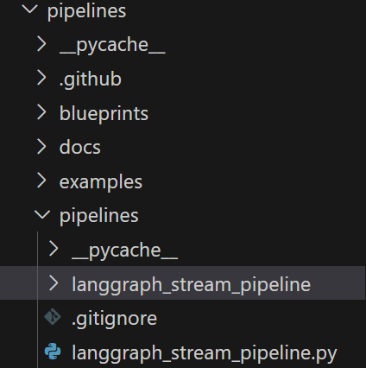
Task: Expand the blueprints folder arrow
Action: (x=42, y=112)
